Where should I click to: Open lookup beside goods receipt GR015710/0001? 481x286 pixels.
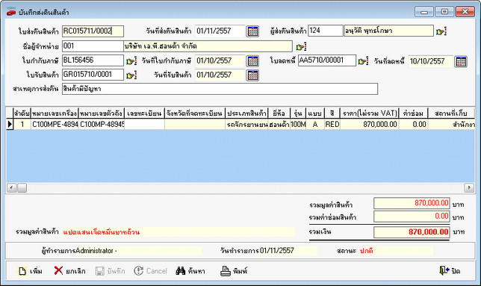[x=131, y=75]
